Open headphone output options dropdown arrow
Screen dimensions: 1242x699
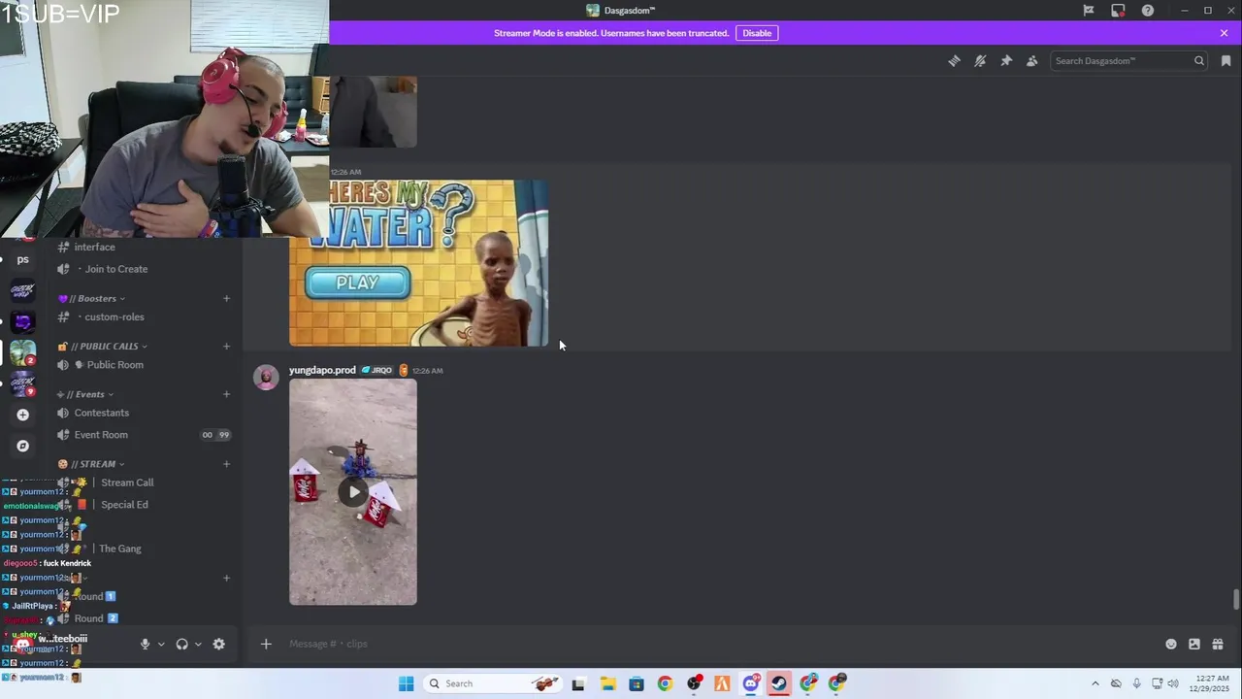coord(198,644)
